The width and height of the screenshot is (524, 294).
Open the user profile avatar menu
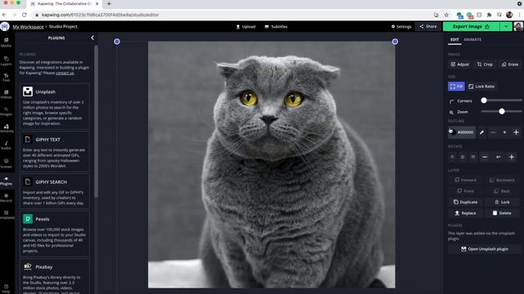tap(518, 26)
